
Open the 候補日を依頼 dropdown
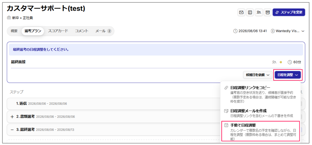click(258, 75)
